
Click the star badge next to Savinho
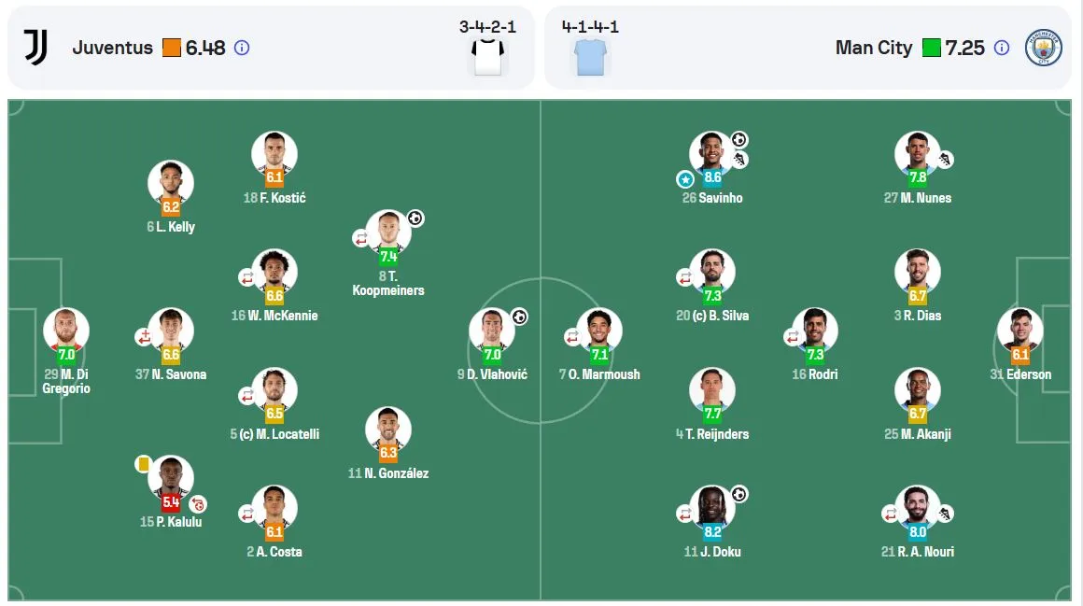684,179
